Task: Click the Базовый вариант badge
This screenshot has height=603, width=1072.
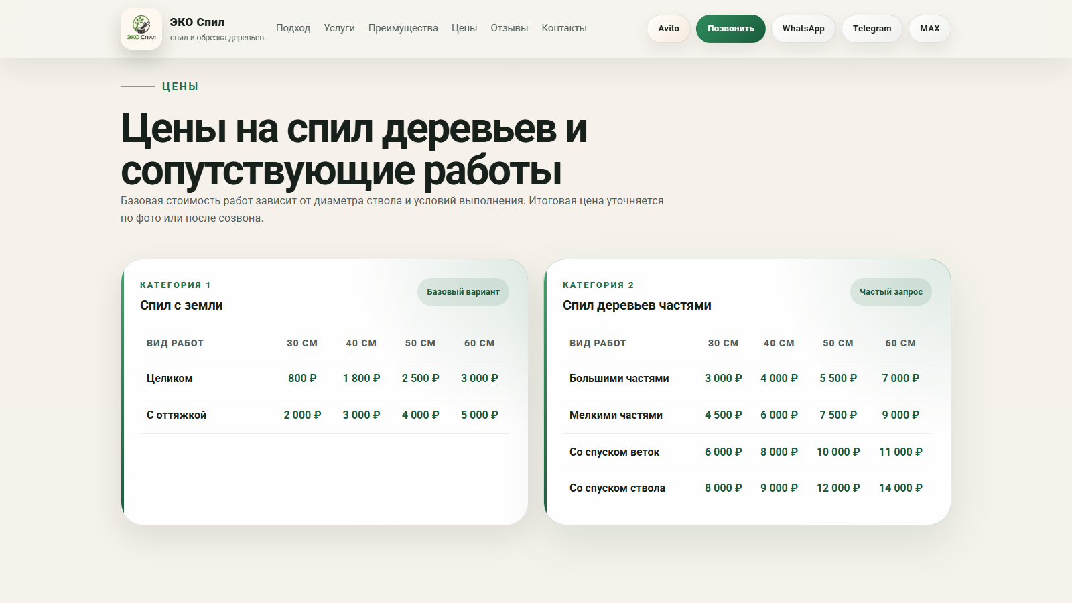Action: click(463, 291)
